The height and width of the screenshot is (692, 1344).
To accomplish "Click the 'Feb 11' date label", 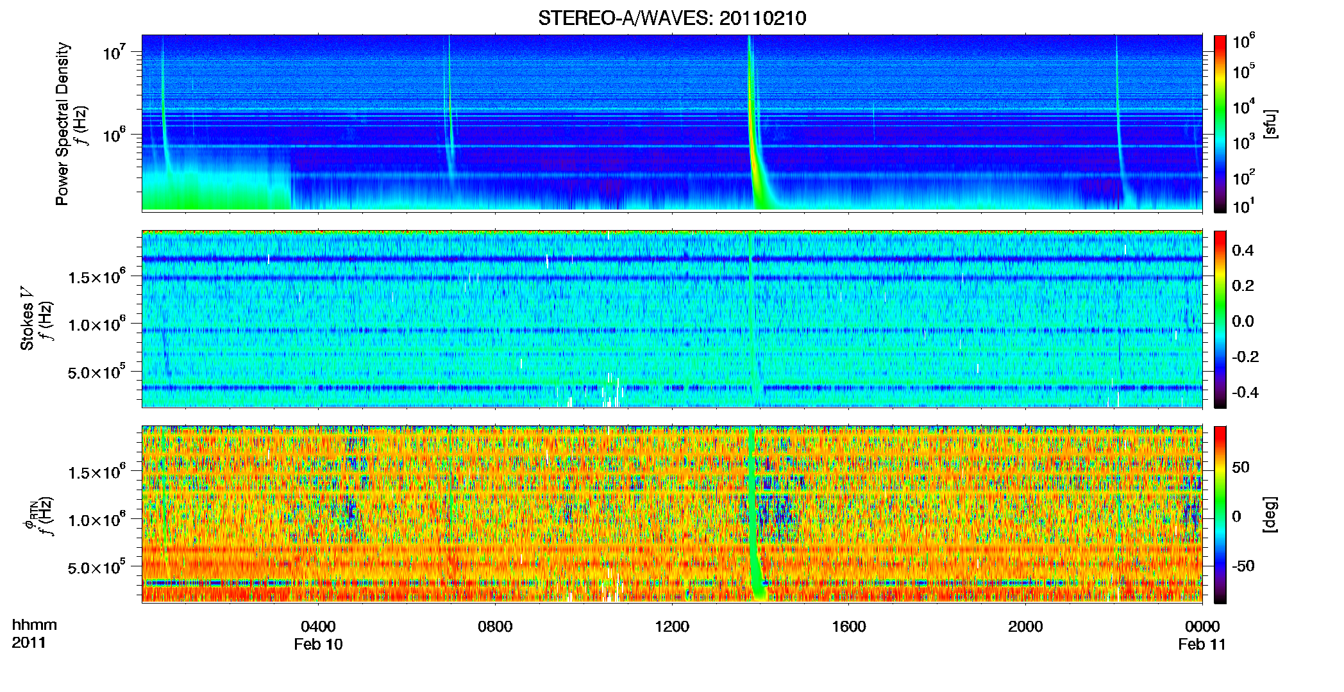I will (1202, 644).
